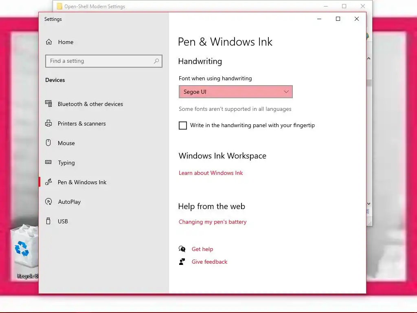This screenshot has height=313, width=417.
Task: Open Bluetooth & other devices page
Action: (104, 104)
